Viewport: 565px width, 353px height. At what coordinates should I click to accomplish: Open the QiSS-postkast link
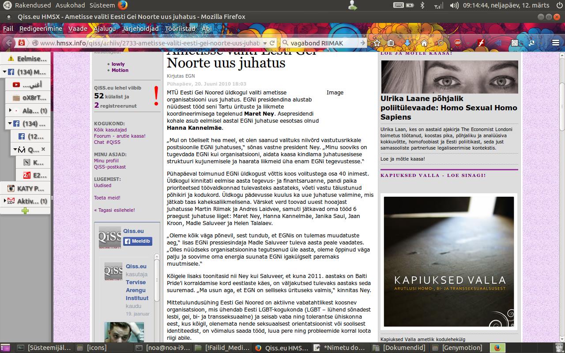point(110,167)
